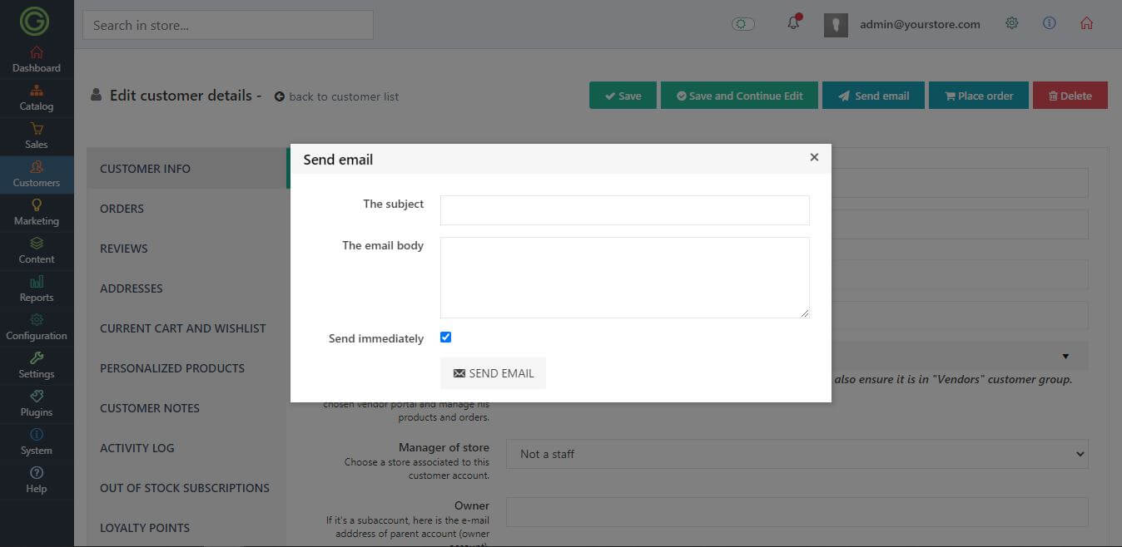
Task: Open the notifications bell
Action: pos(793,23)
